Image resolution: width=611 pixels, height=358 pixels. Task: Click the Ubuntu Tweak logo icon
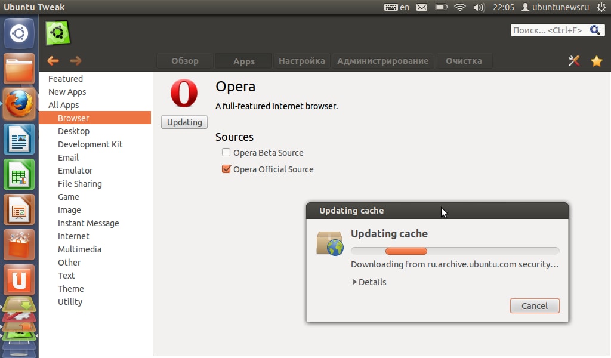click(x=58, y=33)
